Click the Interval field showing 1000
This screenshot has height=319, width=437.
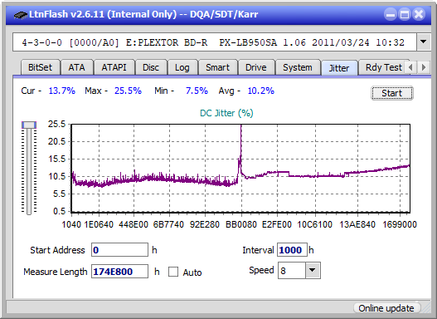(x=292, y=250)
